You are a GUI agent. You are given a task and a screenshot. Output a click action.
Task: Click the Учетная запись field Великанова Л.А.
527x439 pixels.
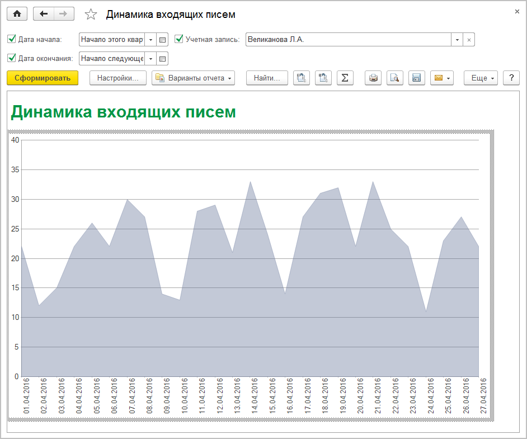pyautogui.click(x=348, y=40)
